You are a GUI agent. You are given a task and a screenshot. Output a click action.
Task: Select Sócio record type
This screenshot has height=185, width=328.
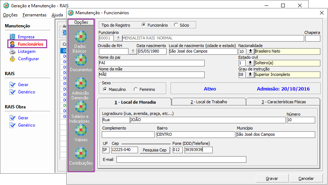click(x=176, y=25)
